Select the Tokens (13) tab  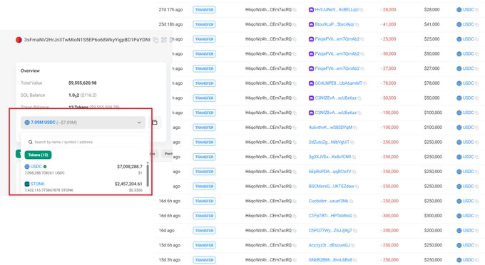[x=38, y=155]
